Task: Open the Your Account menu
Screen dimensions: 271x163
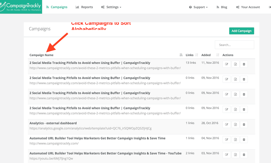Action: point(248,7)
